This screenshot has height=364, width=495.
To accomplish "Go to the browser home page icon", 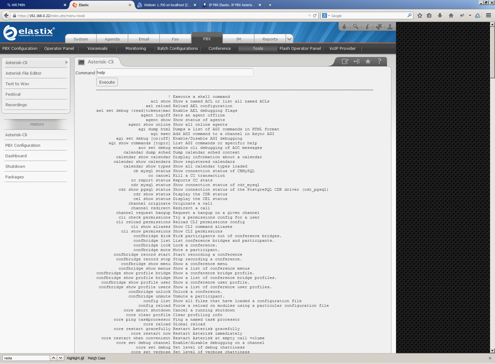I will click(x=451, y=15).
